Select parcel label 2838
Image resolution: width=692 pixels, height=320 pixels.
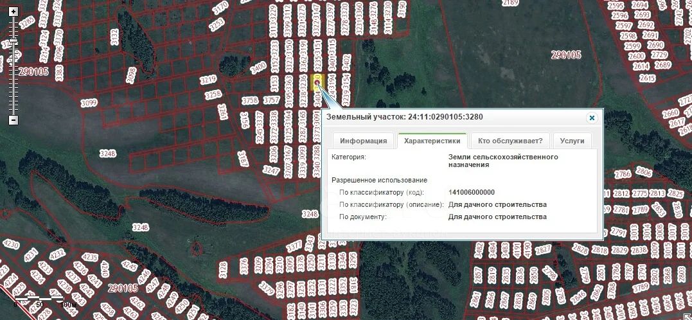click(x=639, y=250)
